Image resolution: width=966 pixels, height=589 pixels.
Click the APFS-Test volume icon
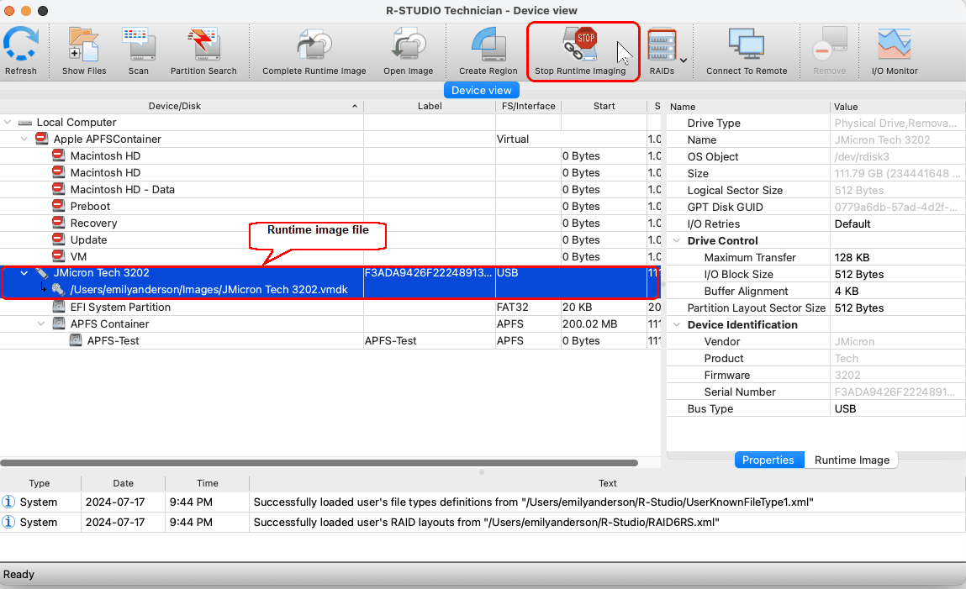(x=75, y=340)
